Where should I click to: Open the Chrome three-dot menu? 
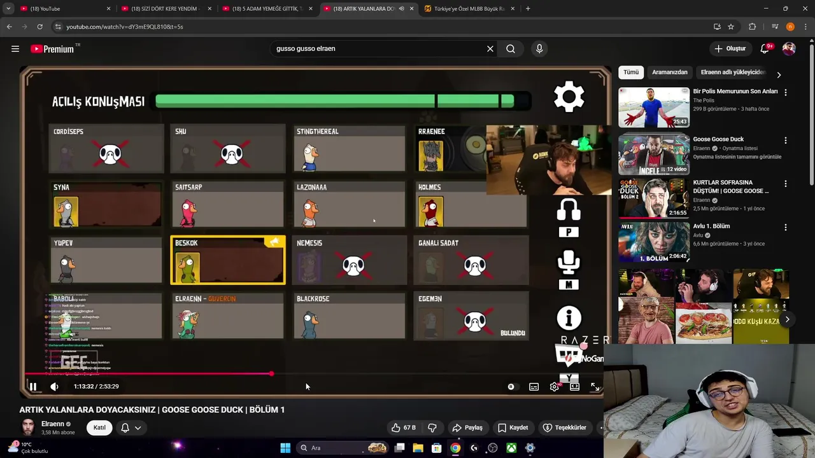click(x=806, y=27)
